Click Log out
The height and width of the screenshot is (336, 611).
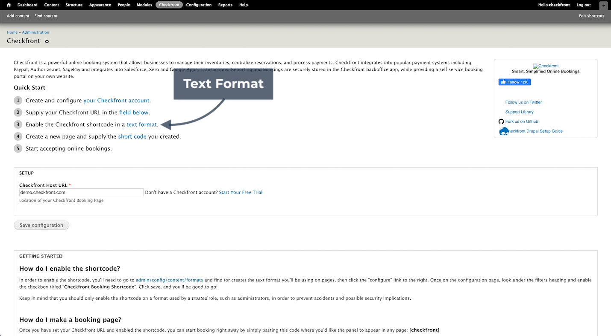pos(583,5)
